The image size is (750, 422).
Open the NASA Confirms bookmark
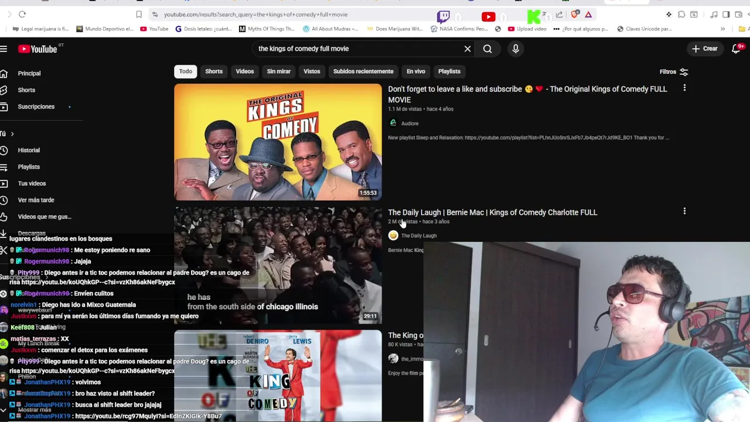(459, 29)
